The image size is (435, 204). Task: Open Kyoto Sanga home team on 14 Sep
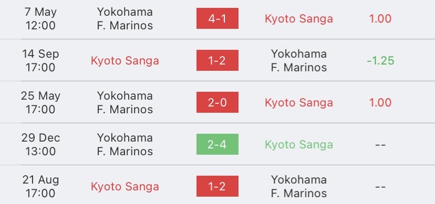pyautogui.click(x=125, y=61)
